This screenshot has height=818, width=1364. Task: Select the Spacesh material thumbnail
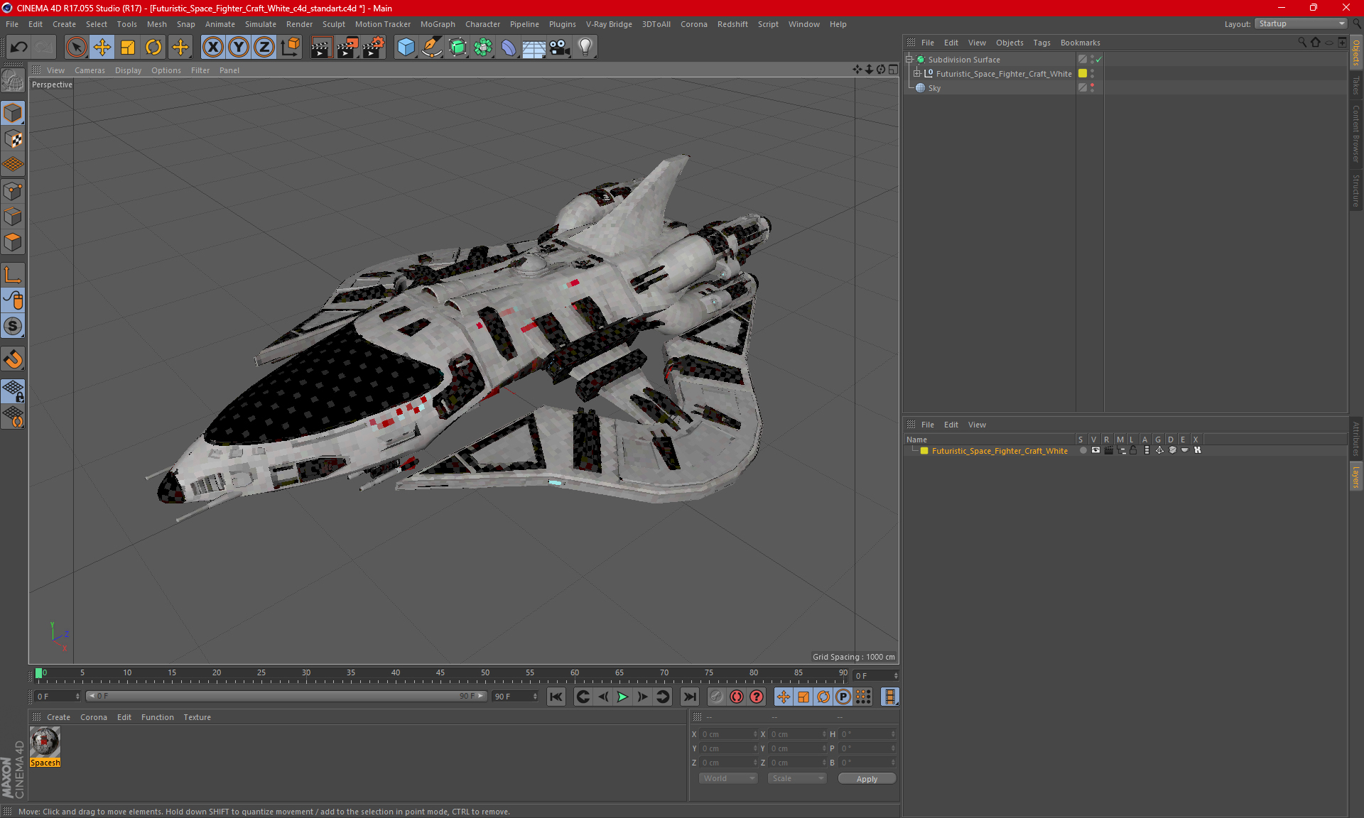(45, 743)
